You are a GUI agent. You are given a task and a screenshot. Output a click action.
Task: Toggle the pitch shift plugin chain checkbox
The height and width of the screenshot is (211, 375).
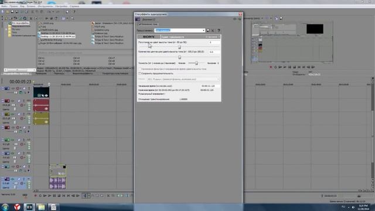[x=139, y=24]
